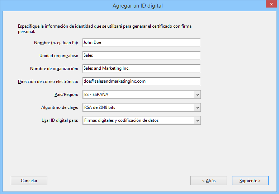Click the Nombre (p. ej. Juan Pi) label
Viewport: 279px width, 194px height.
point(56,43)
